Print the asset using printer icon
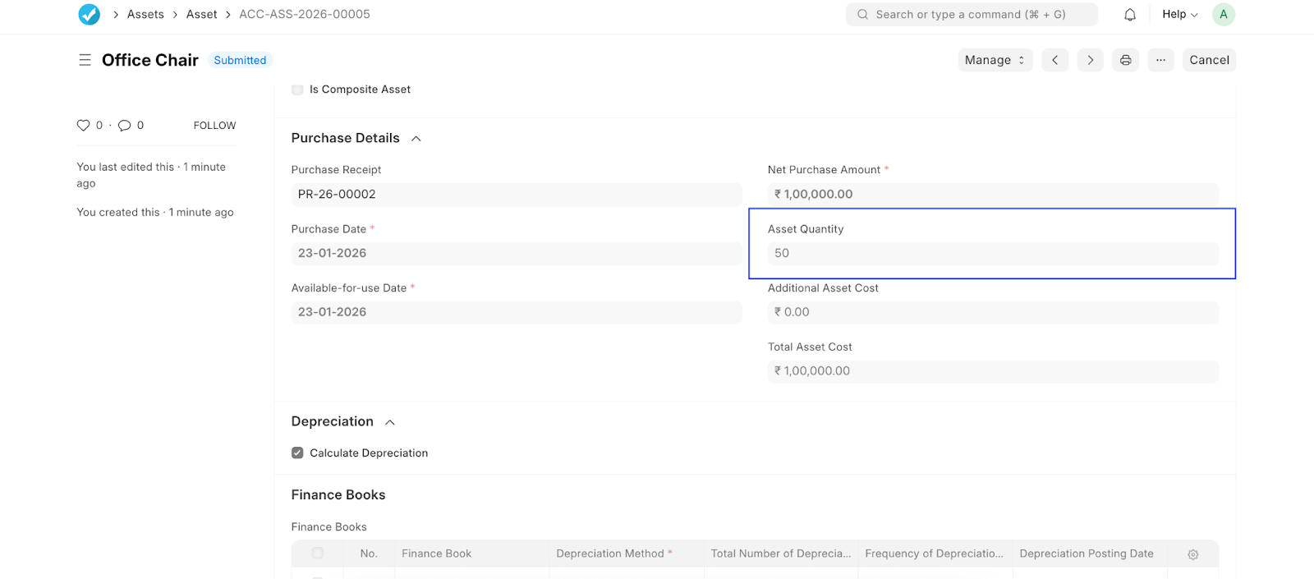Image resolution: width=1314 pixels, height=579 pixels. [x=1125, y=60]
